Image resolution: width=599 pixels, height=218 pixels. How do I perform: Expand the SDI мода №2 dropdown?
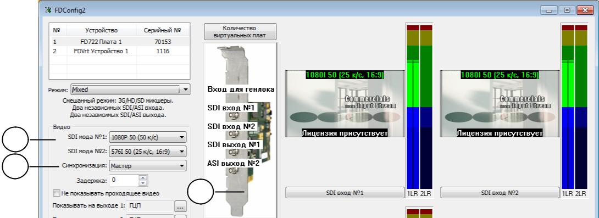click(x=147, y=151)
